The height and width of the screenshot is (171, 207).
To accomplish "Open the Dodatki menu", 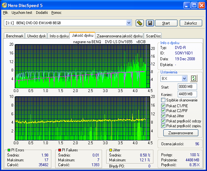I will (42, 13).
